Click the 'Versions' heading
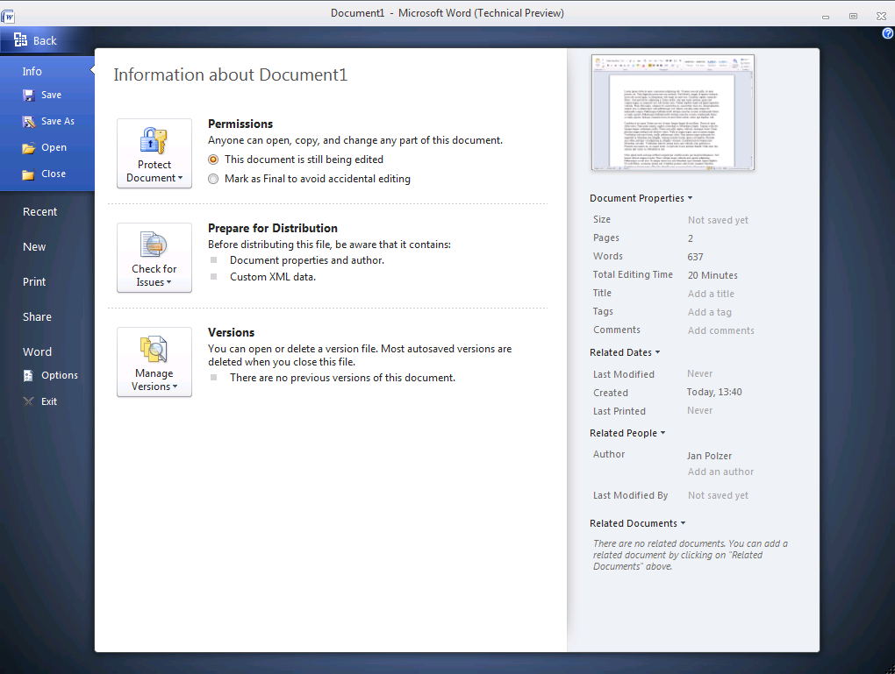 pos(231,332)
